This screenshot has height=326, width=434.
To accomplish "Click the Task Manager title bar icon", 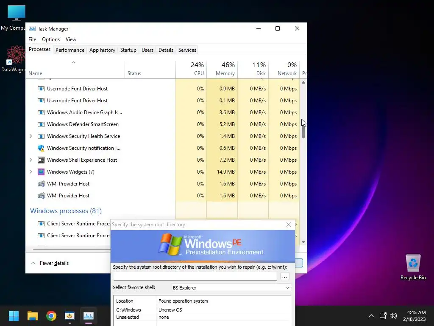I will pos(32,28).
